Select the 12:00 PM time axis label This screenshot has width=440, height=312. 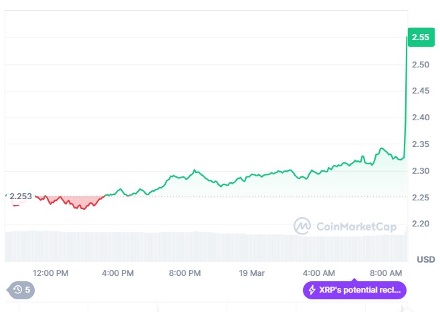coord(51,273)
